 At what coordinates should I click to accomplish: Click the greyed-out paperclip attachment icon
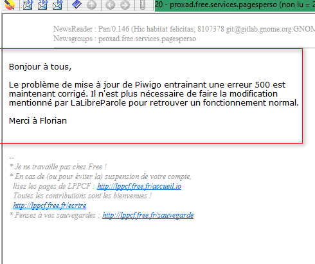tap(143, 5)
